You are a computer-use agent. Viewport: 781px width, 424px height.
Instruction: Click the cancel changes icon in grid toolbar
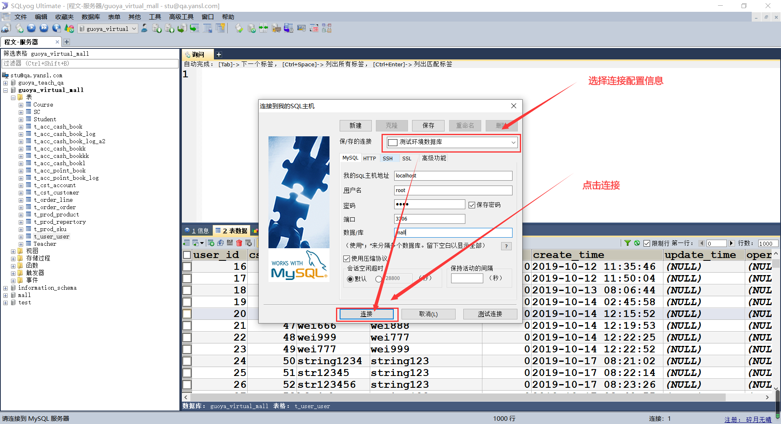pyautogui.click(x=249, y=243)
